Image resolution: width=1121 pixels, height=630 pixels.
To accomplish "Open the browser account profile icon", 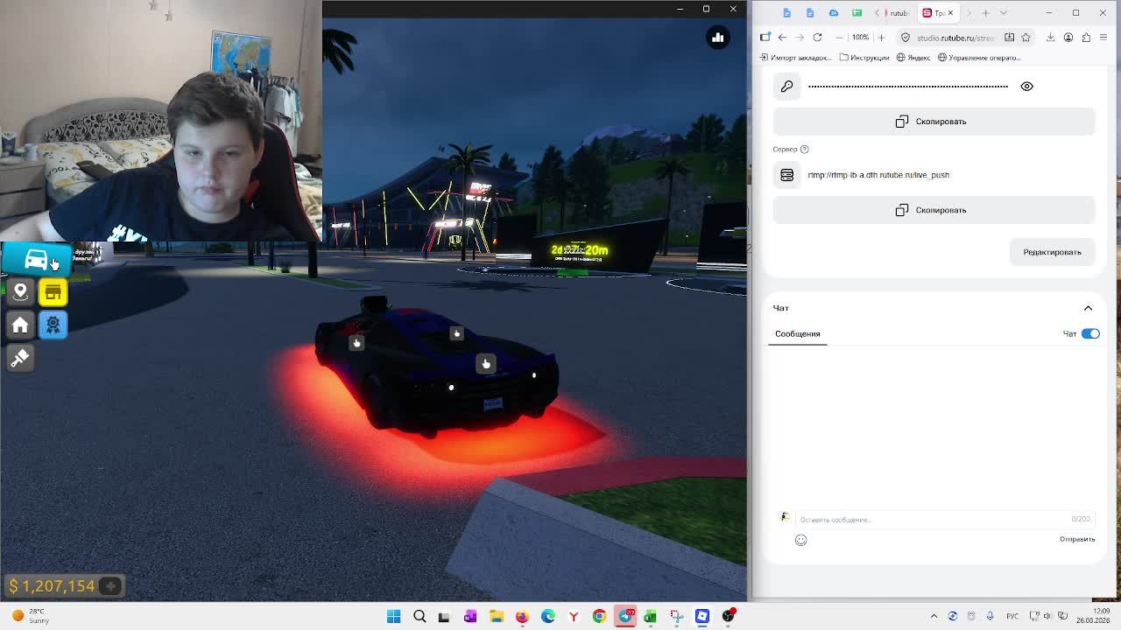I will click(x=1068, y=38).
